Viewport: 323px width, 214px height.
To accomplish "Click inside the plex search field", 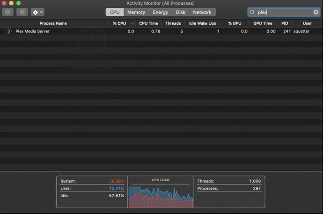I will tap(284, 12).
